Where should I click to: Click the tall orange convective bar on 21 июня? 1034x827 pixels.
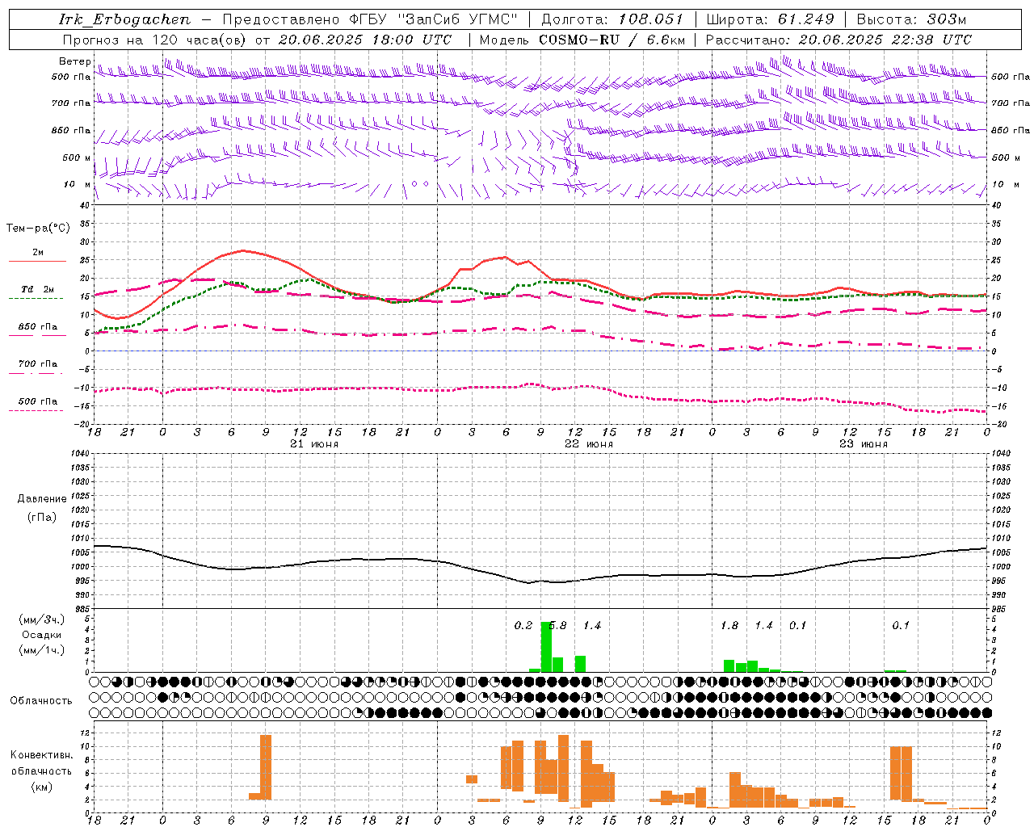coord(266,767)
